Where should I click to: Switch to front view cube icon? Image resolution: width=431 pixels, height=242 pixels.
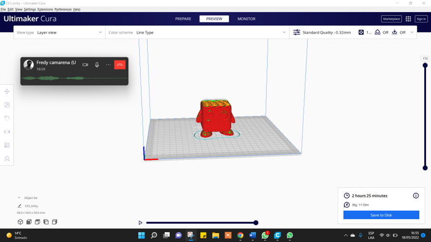pyautogui.click(x=29, y=222)
